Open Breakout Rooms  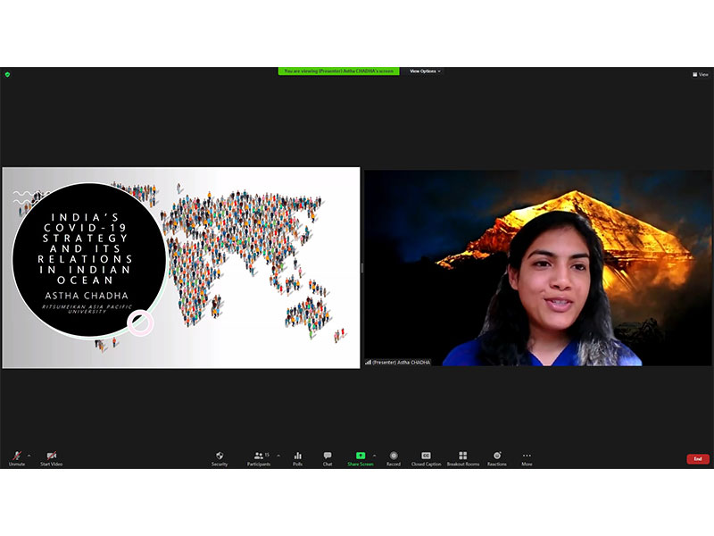coord(462,457)
